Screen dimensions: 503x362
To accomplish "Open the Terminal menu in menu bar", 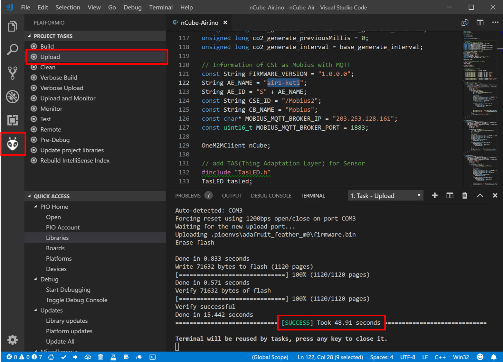I will [161, 7].
